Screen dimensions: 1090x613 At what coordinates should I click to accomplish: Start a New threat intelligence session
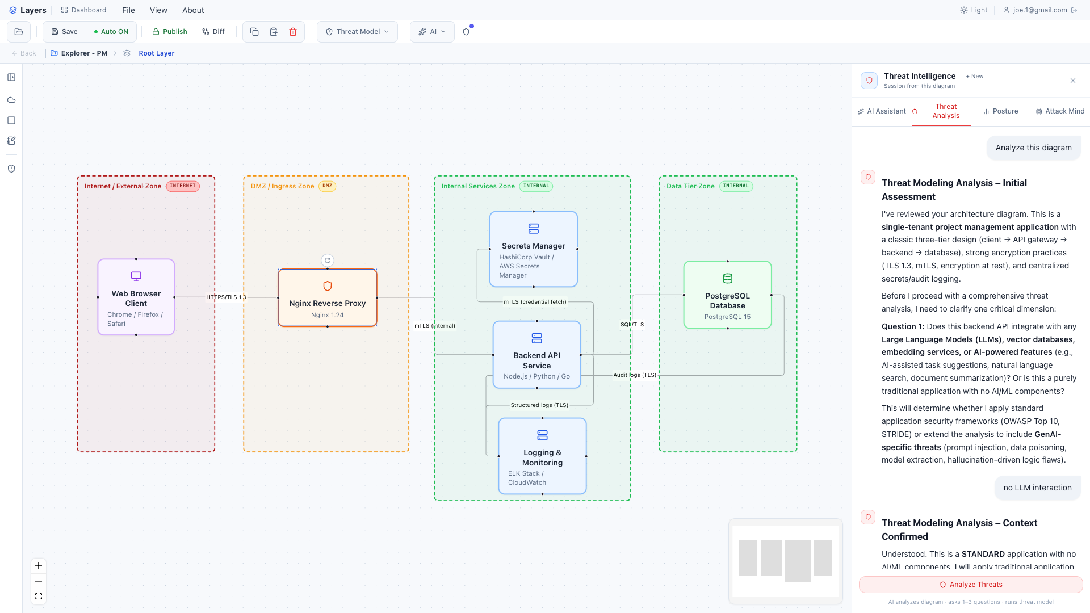pos(975,77)
